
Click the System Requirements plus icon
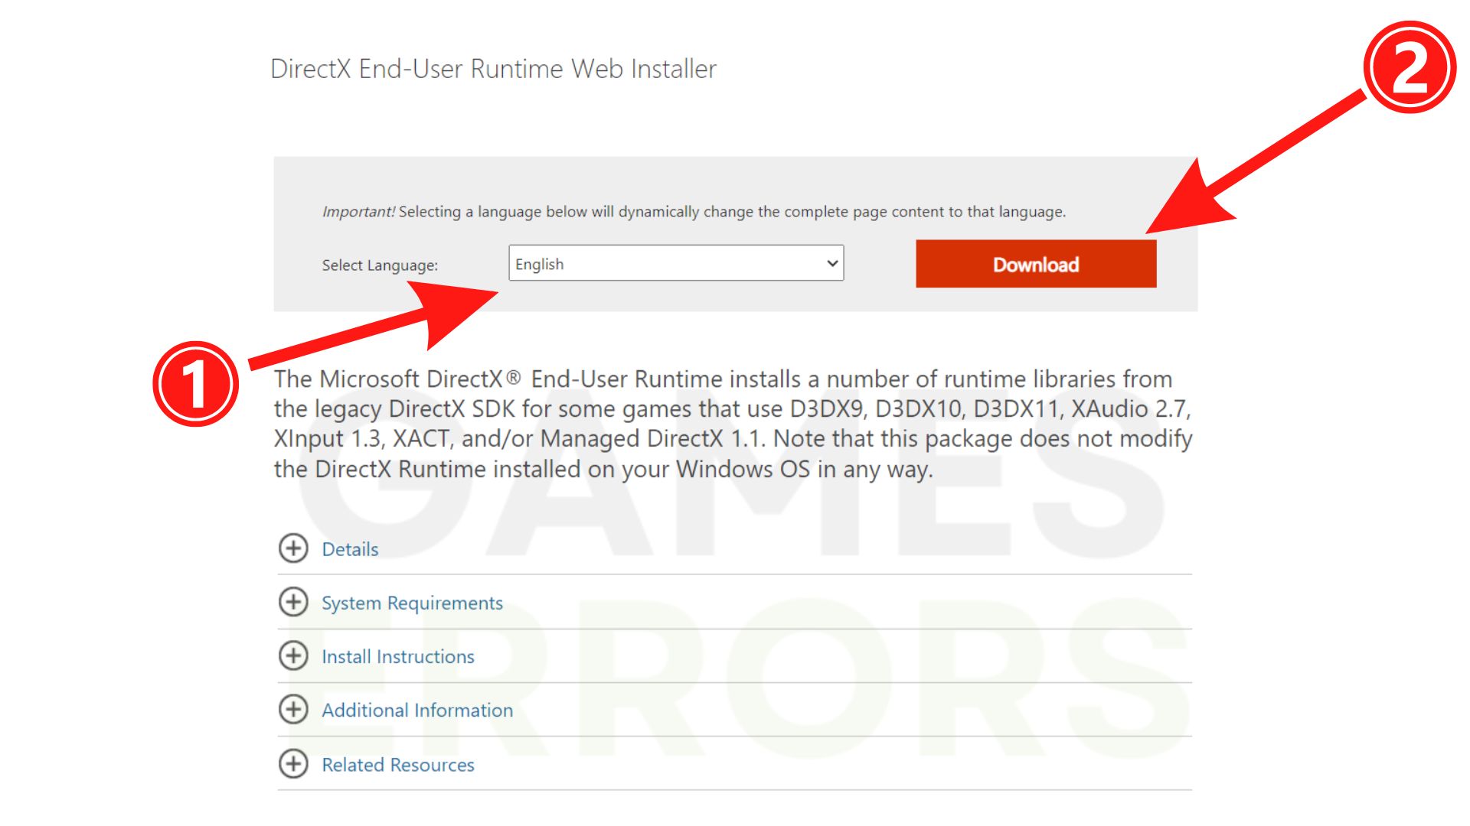coord(293,602)
